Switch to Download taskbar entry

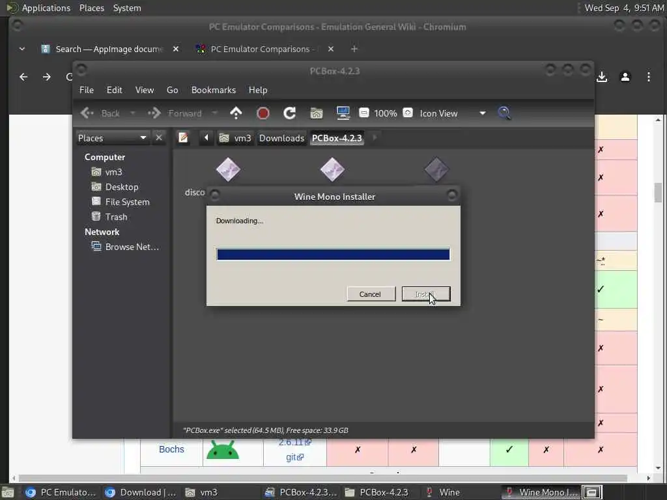pyautogui.click(x=141, y=492)
